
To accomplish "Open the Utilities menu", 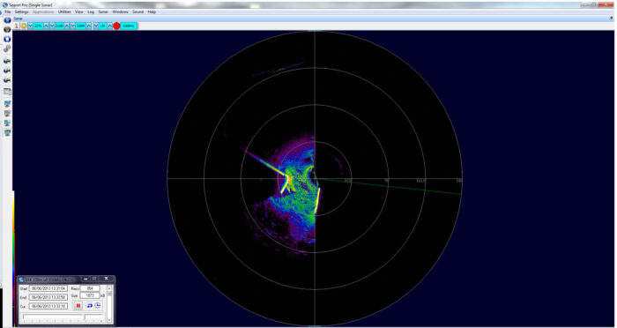I will pos(64,11).
